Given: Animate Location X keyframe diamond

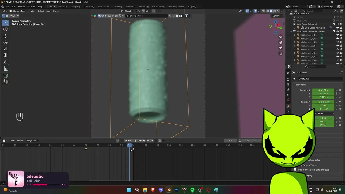Looking at the screenshot, I should tap(340, 90).
